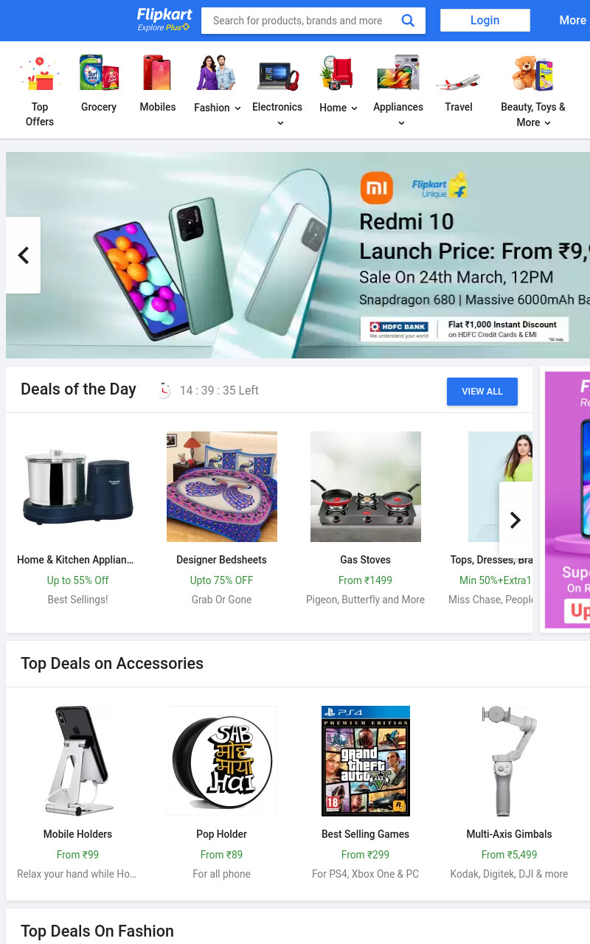Click the Login button
The image size is (590, 944).
[x=485, y=21]
